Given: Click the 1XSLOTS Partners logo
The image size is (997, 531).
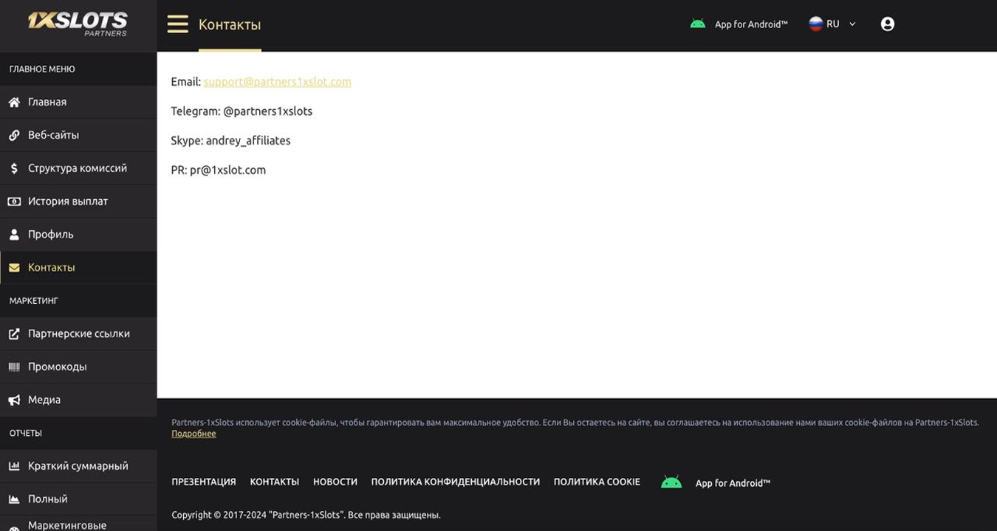Looking at the screenshot, I should (x=78, y=24).
